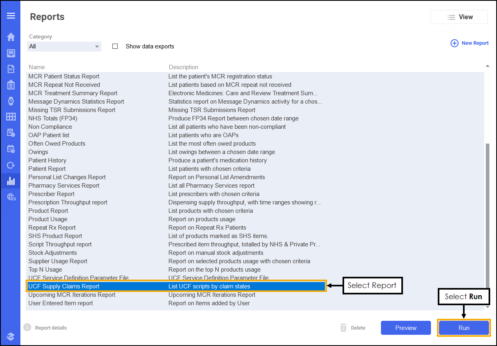Open the hamburger menu in the sidebar
Viewport: 497px width, 346px height.
(x=11, y=16)
